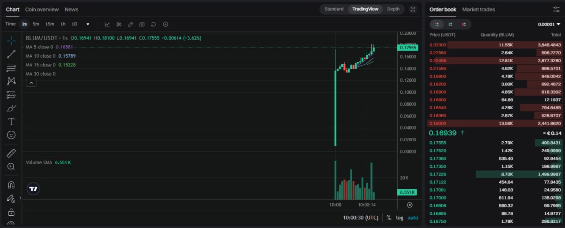Select the 5m time interval
The image size is (565, 228).
(x=36, y=24)
